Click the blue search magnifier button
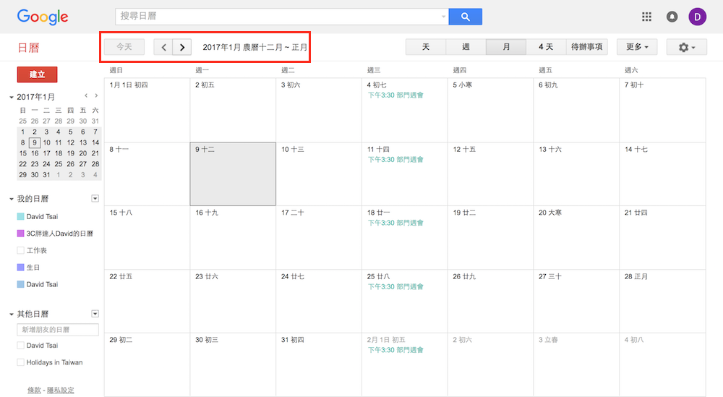 coord(465,17)
